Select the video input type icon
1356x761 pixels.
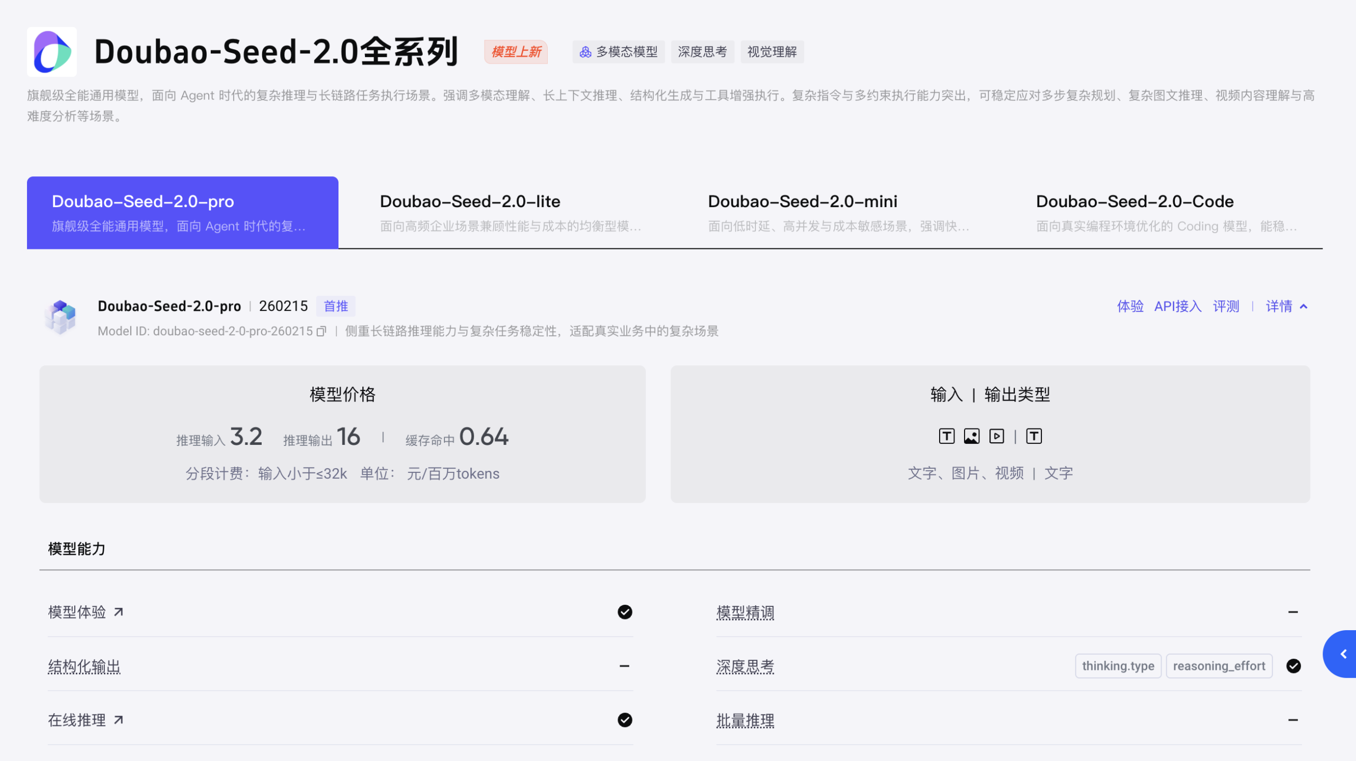pos(996,436)
